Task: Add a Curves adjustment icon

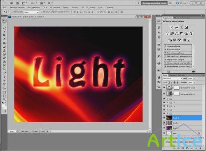Action: tap(182, 27)
